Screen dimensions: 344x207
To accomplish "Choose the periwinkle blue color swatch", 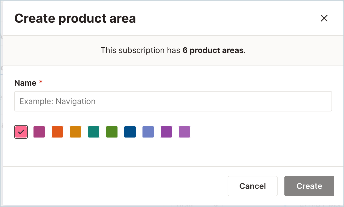I will coord(148,132).
